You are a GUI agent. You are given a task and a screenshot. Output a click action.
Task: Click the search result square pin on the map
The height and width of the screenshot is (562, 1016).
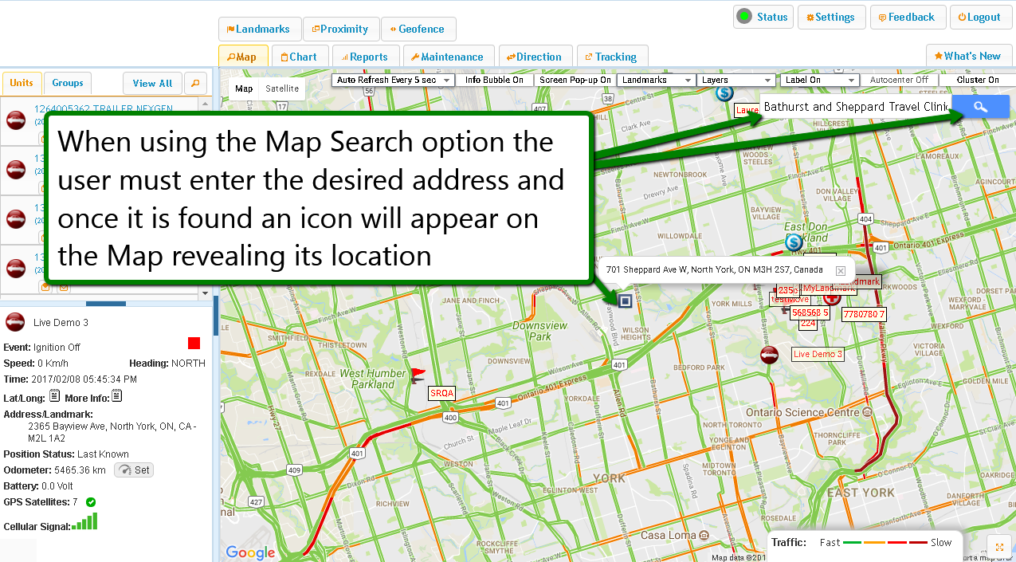(626, 301)
